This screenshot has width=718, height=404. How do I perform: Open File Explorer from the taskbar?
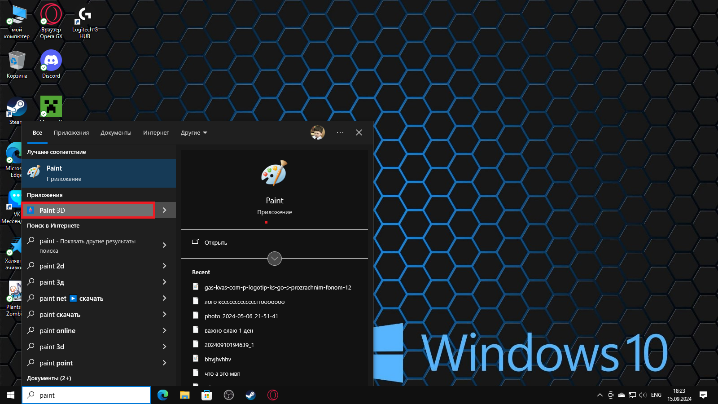tap(185, 395)
